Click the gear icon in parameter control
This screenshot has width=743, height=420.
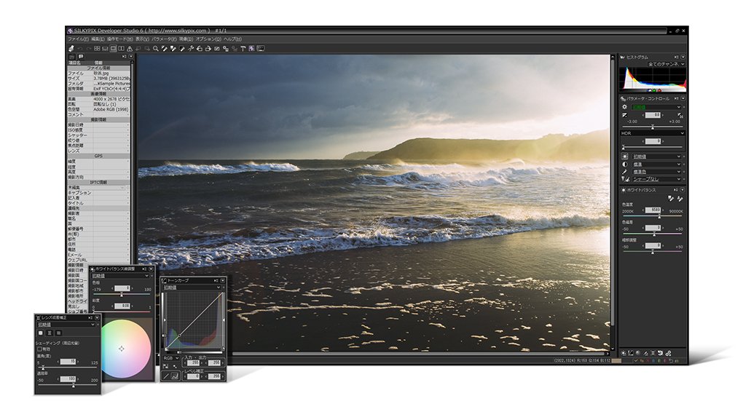coord(624,107)
